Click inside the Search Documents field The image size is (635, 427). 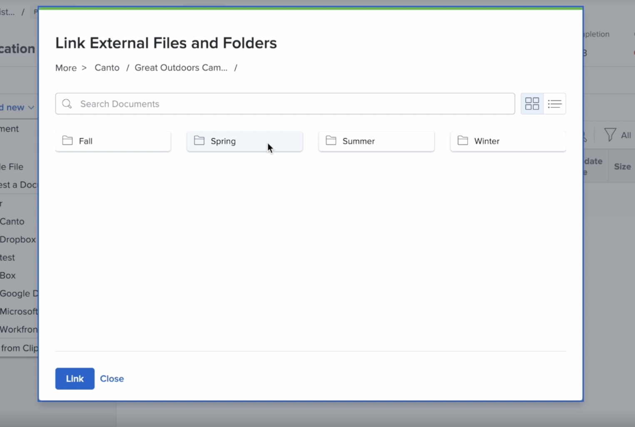[250, 104]
